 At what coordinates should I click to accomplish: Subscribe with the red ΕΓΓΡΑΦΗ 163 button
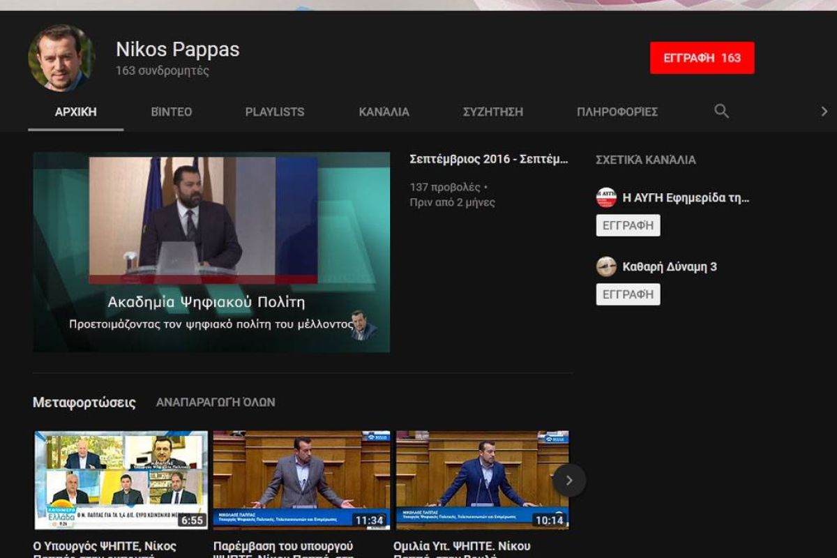pyautogui.click(x=702, y=58)
